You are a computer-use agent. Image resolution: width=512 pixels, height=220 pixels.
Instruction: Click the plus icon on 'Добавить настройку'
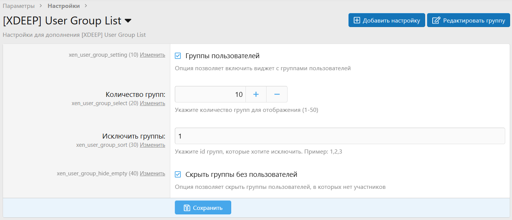click(x=357, y=20)
